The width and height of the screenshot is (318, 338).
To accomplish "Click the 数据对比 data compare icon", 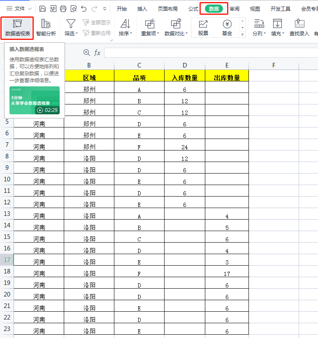I will coord(176,24).
